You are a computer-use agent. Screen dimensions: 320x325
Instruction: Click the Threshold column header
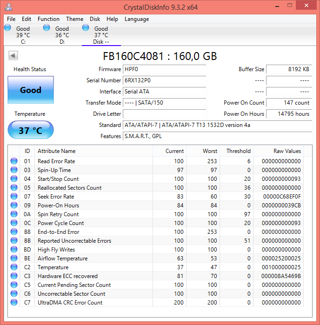point(237,151)
